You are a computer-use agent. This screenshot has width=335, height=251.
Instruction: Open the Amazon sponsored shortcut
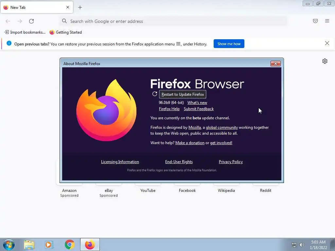coord(69,191)
